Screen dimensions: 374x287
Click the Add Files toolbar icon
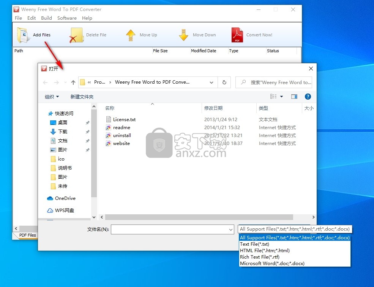click(x=23, y=35)
